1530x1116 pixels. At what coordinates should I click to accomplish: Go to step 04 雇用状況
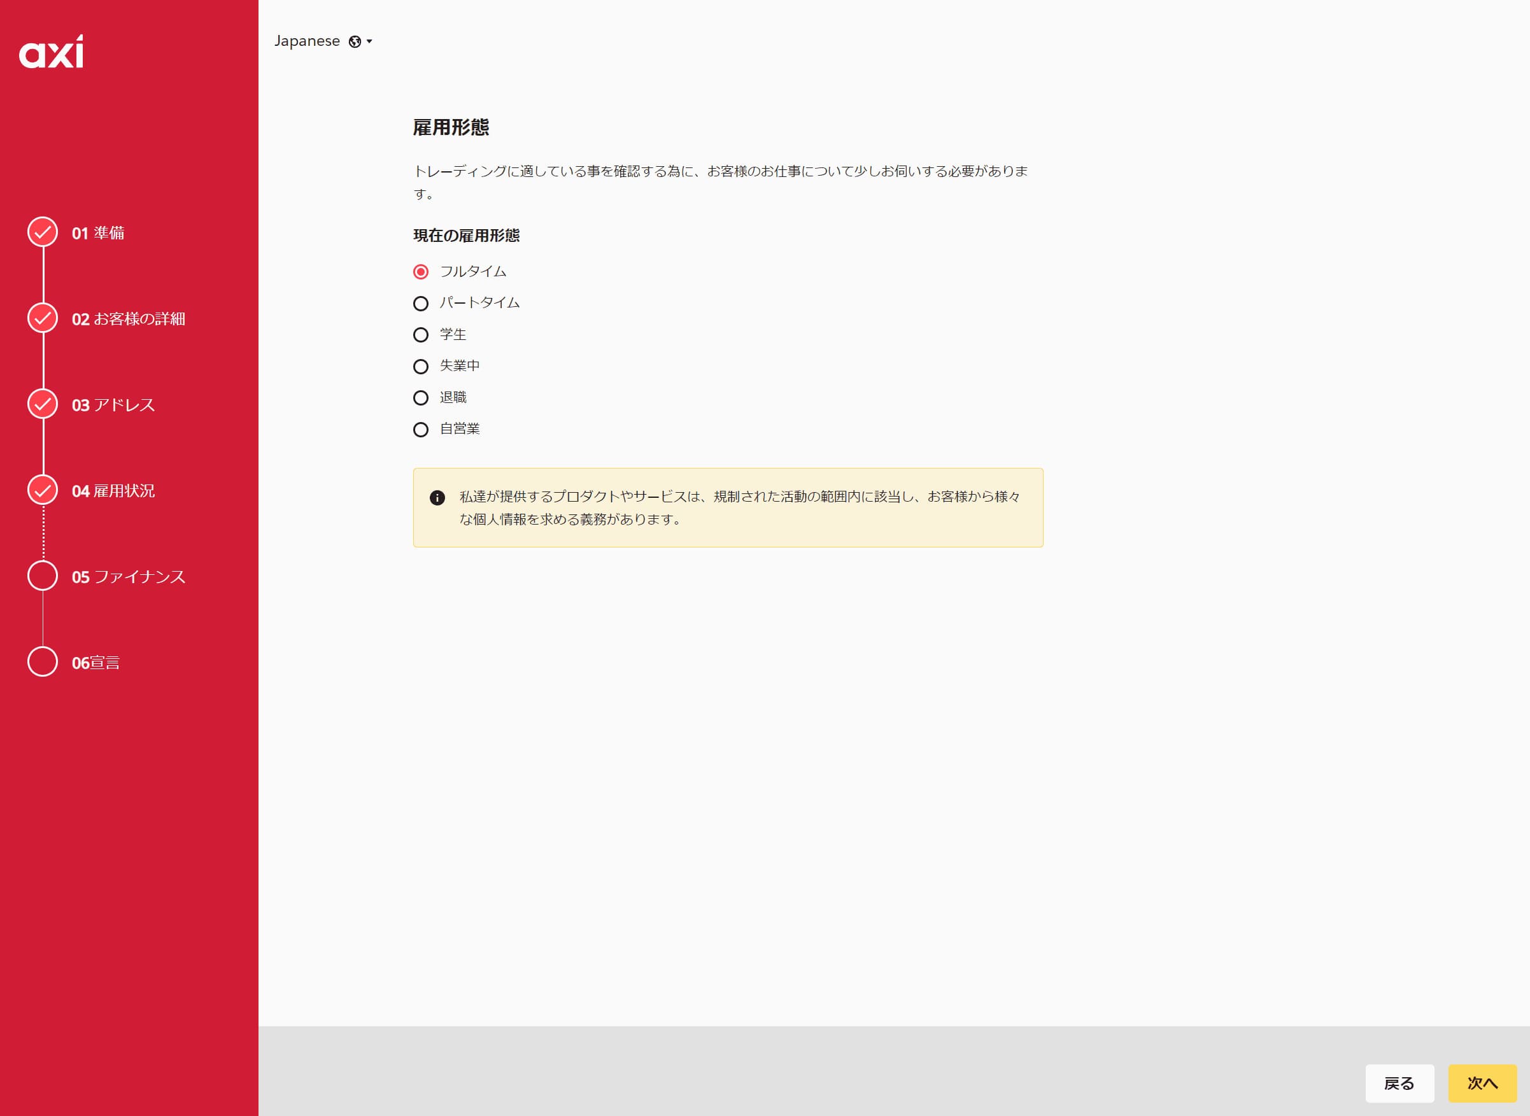(113, 491)
